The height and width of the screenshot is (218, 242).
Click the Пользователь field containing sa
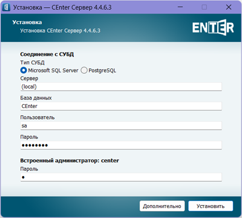click(x=121, y=126)
